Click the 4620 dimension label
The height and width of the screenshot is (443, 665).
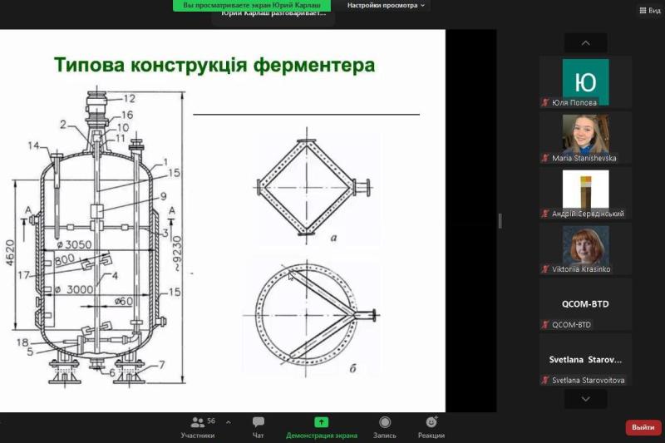point(10,253)
